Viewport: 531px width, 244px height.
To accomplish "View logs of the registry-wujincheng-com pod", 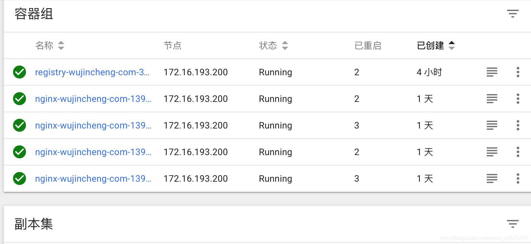I will pyautogui.click(x=492, y=72).
